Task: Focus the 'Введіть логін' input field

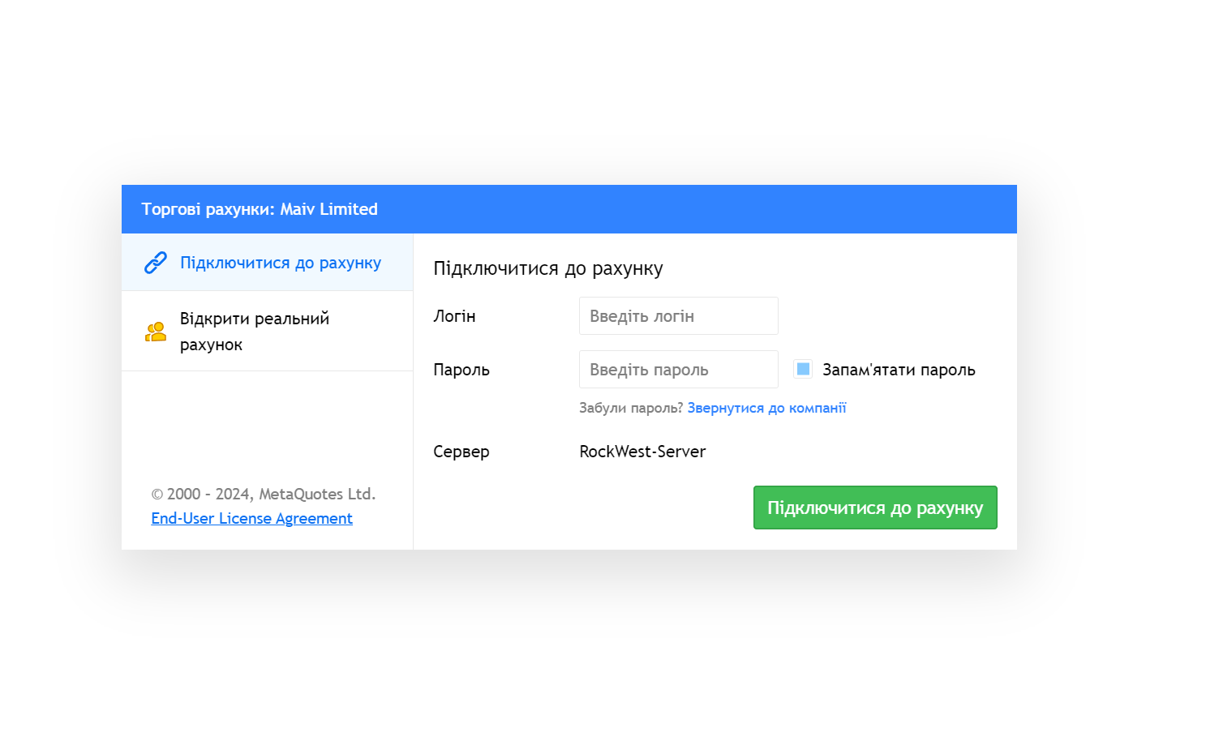Action: [x=678, y=316]
